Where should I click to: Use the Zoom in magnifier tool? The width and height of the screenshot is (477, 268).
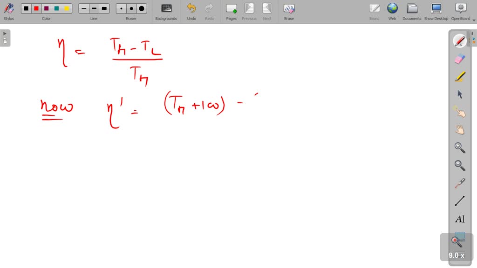click(459, 147)
